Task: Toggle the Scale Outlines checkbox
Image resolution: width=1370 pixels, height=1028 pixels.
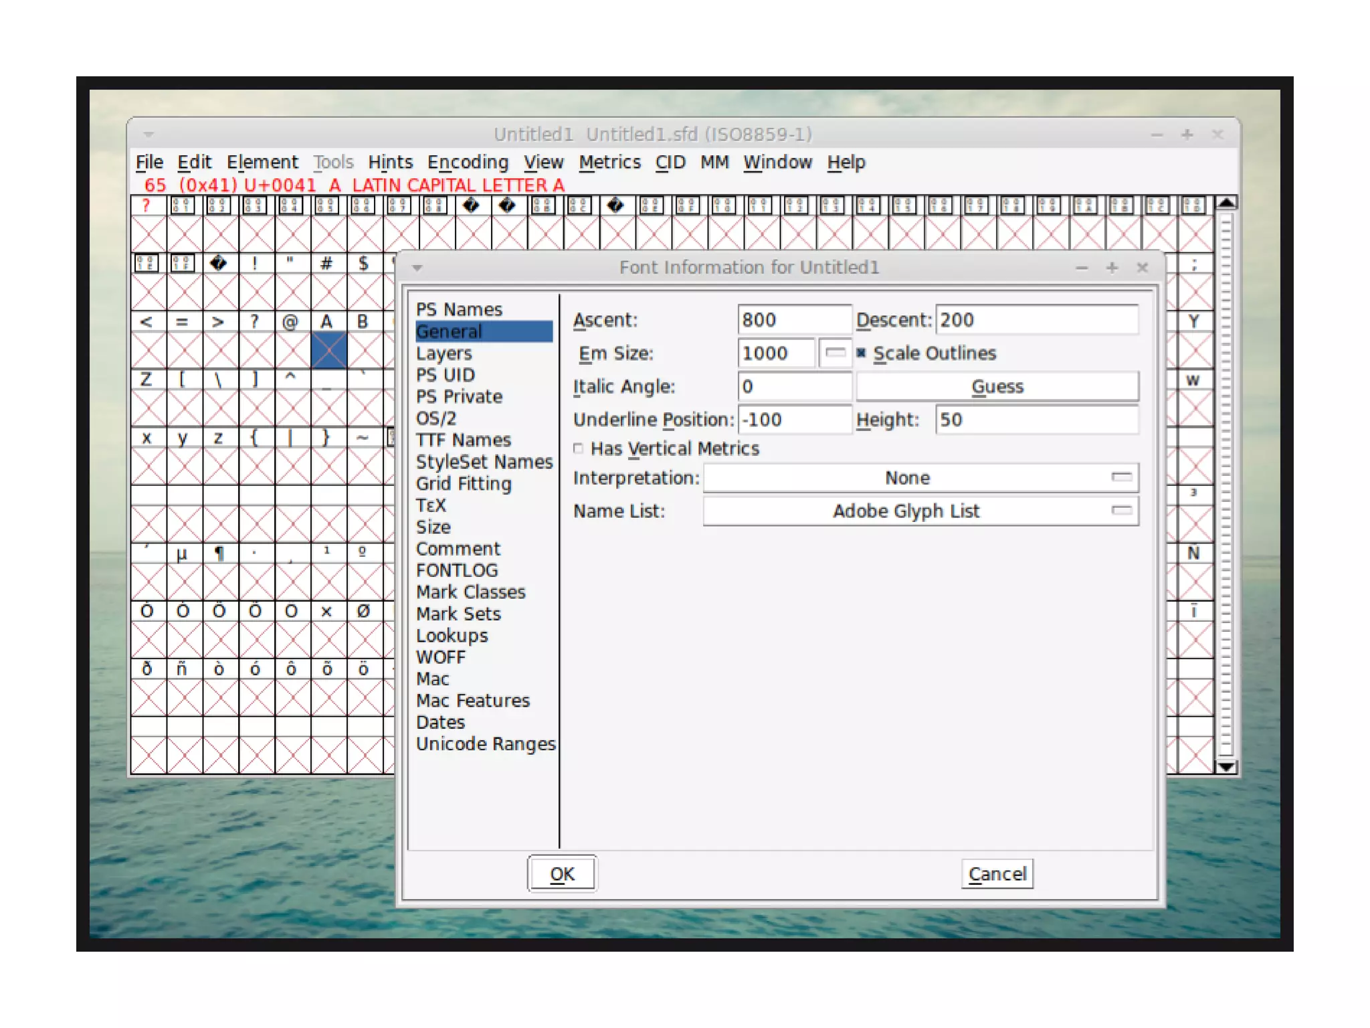Action: tap(862, 353)
